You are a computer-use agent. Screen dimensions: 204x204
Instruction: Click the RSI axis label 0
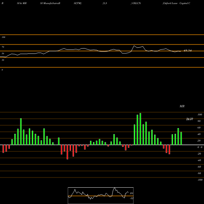[2, 70]
